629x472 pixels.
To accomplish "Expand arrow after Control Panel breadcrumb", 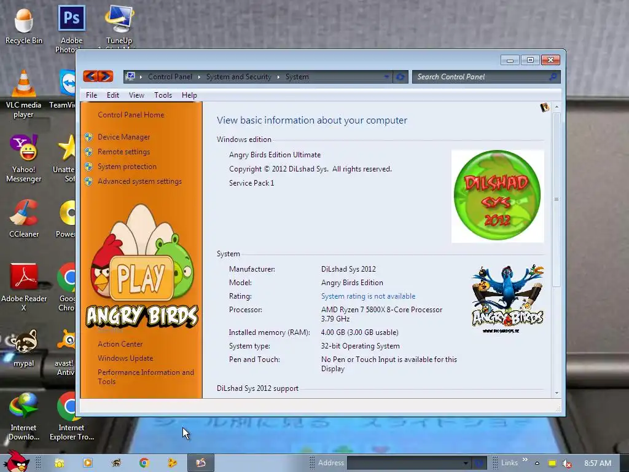I will tap(199, 77).
